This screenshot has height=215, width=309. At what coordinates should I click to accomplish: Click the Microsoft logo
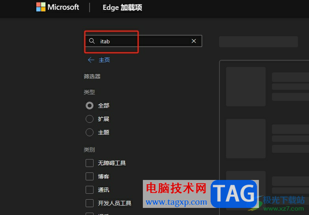58,7
